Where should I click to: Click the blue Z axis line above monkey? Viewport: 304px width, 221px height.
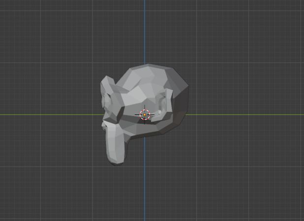145,29
